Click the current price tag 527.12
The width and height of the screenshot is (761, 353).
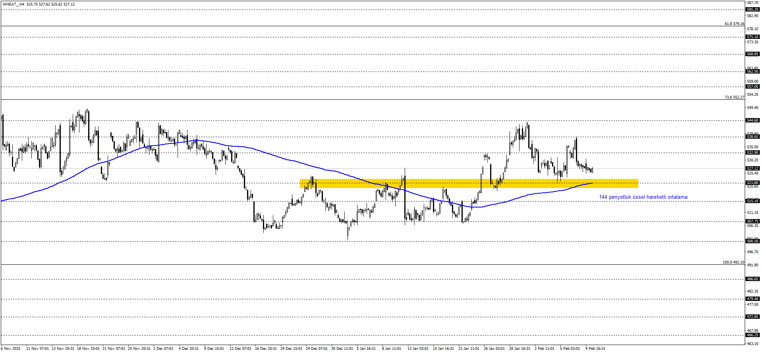tap(753, 169)
